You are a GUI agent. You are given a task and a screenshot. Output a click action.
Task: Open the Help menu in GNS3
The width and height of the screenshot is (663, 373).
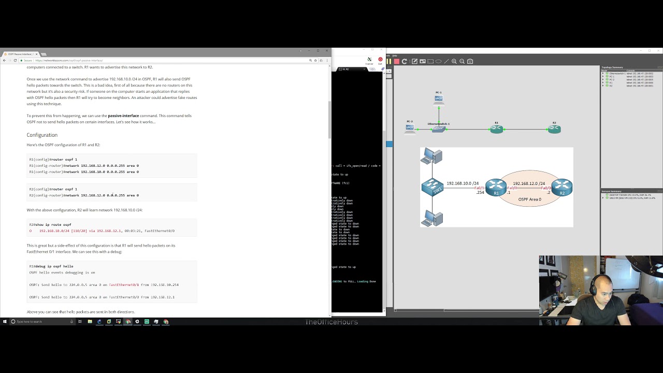click(x=395, y=55)
